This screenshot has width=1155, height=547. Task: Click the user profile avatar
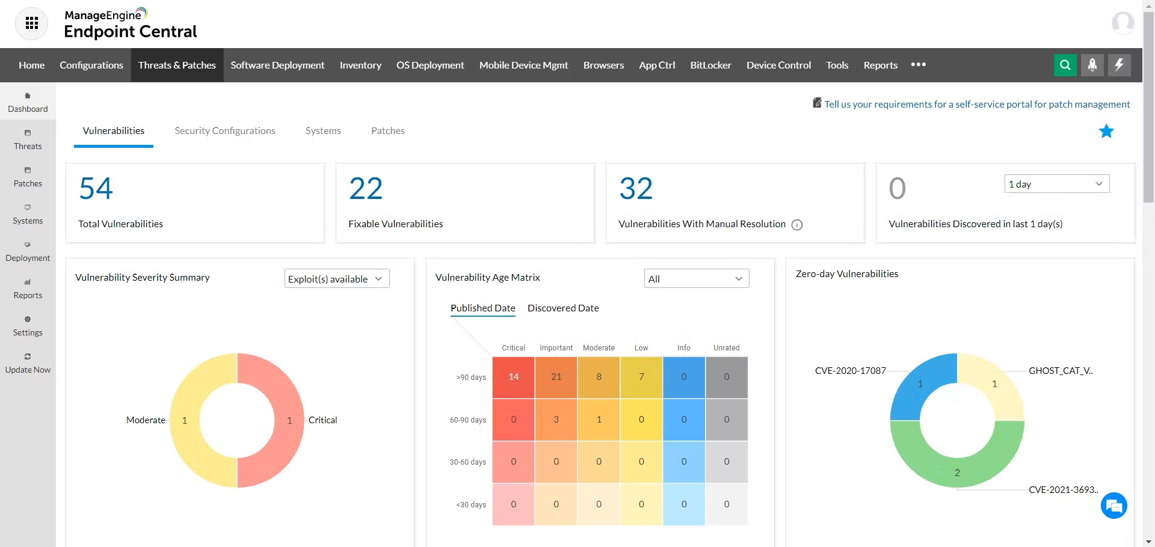coord(1123,23)
